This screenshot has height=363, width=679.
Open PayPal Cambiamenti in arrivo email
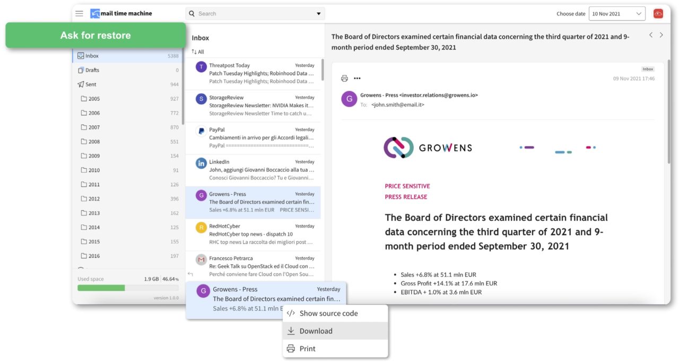click(253, 138)
